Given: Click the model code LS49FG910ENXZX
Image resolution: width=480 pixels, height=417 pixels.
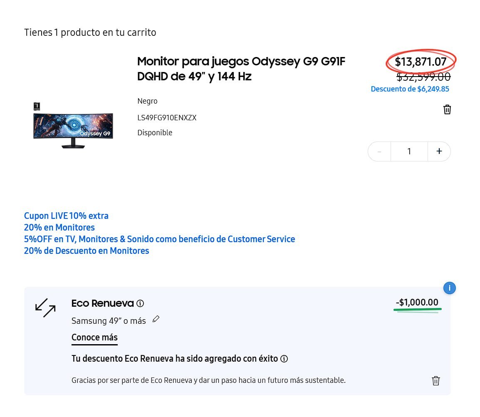Looking at the screenshot, I should coord(167,118).
